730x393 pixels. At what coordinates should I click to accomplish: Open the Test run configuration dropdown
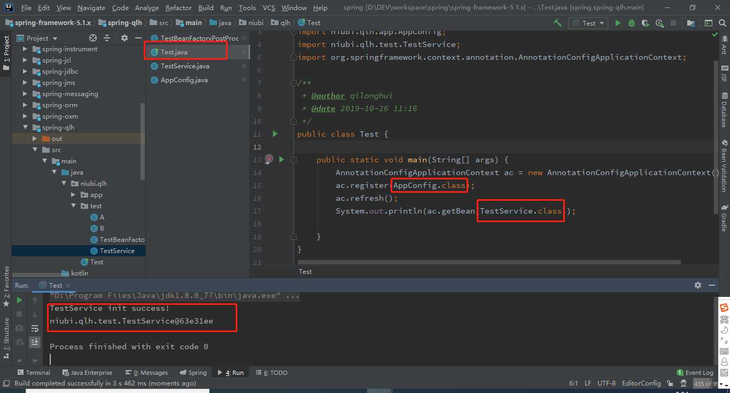pyautogui.click(x=588, y=23)
